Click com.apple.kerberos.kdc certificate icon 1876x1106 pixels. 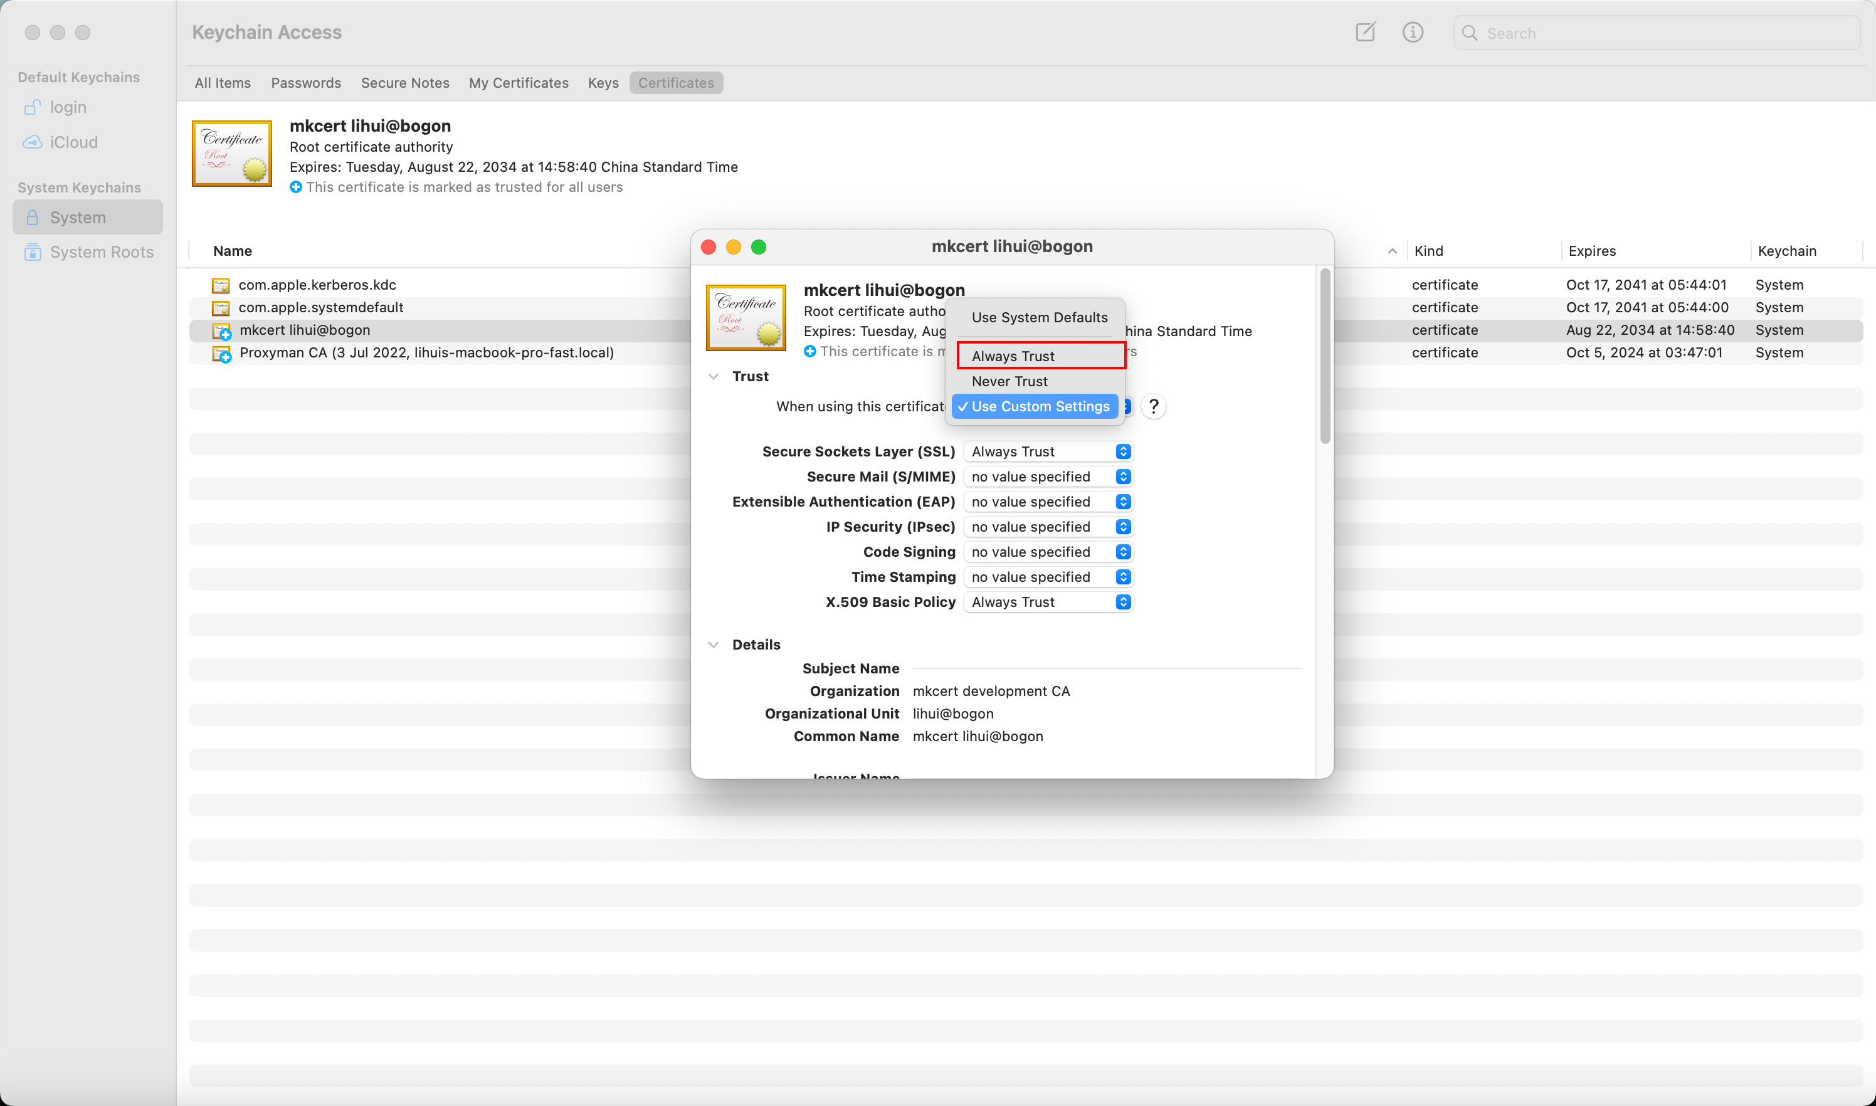(x=221, y=285)
